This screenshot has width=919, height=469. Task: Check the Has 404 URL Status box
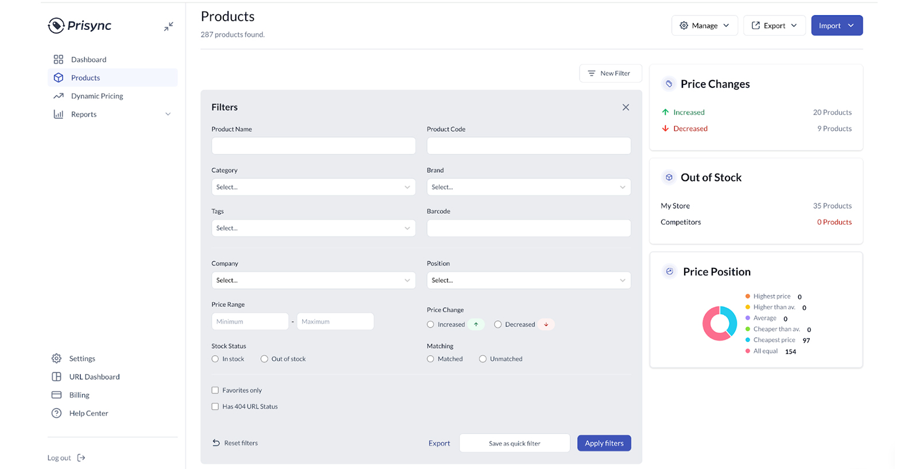pos(215,406)
